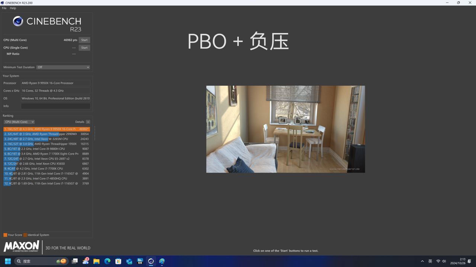Click the Info text field
This screenshot has height=267, width=476.
[55, 106]
